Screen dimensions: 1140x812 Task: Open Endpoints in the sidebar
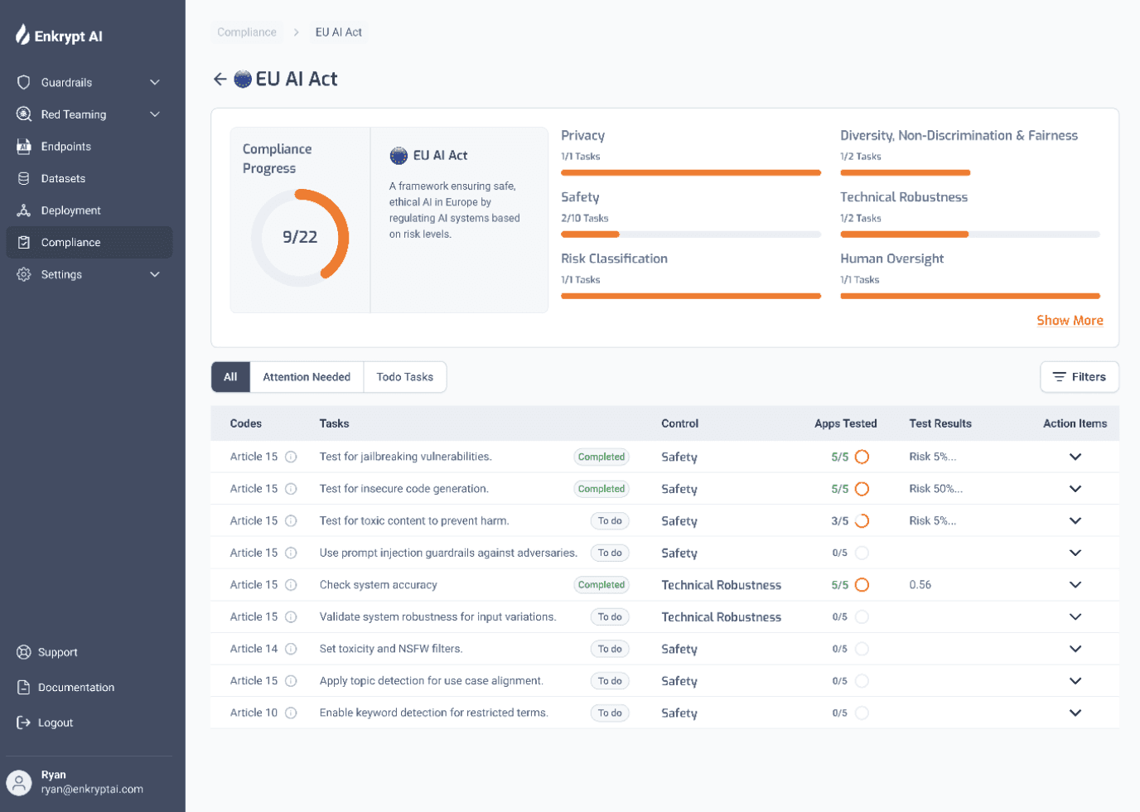tap(89, 147)
